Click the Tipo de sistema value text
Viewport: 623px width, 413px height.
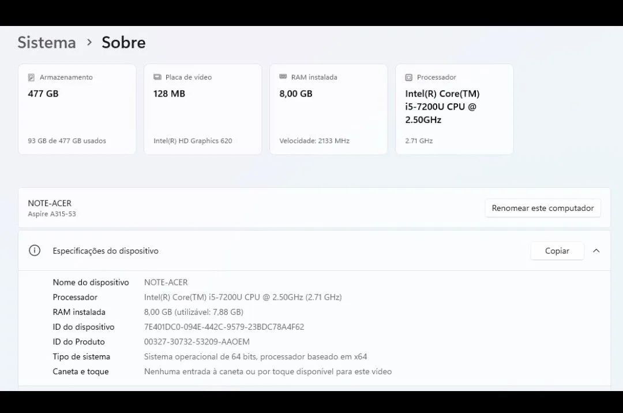pos(255,356)
